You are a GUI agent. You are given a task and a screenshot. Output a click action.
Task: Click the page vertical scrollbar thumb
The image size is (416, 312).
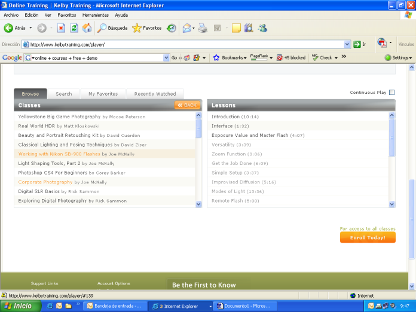(411, 219)
